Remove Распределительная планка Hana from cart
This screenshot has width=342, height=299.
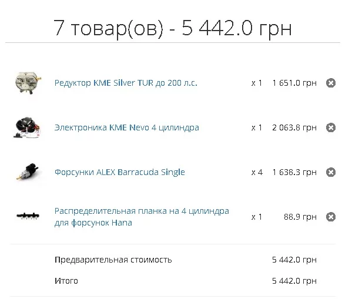331,217
